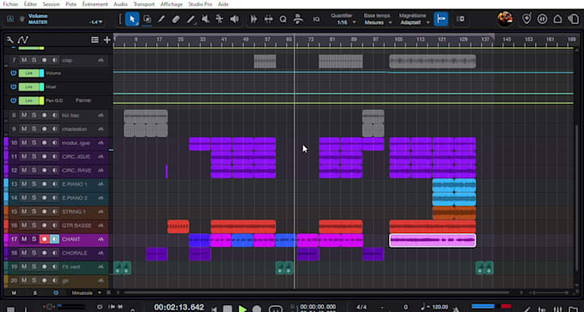Click the stop button in transport

(x=228, y=309)
